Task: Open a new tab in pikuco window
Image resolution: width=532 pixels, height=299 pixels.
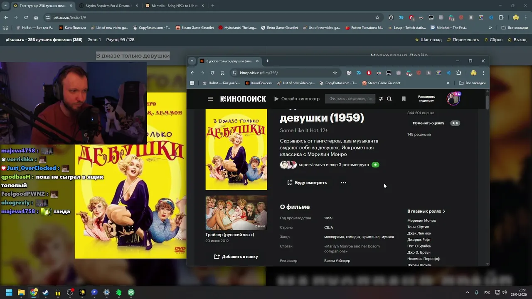Action: 213,6
